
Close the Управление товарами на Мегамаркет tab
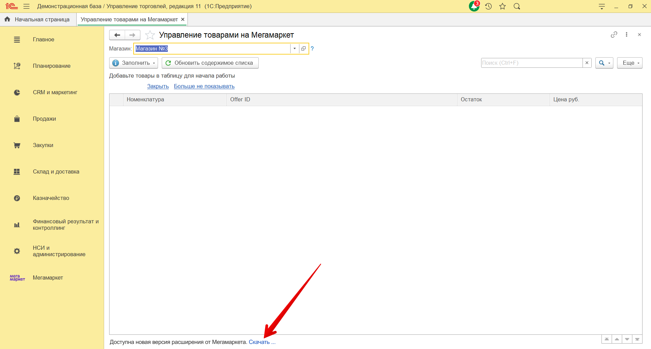pos(183,19)
